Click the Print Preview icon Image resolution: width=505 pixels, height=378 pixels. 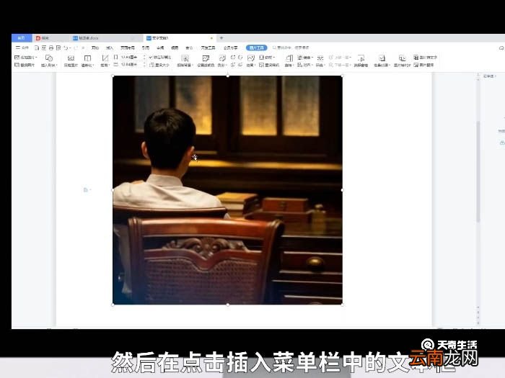pyautogui.click(x=58, y=48)
